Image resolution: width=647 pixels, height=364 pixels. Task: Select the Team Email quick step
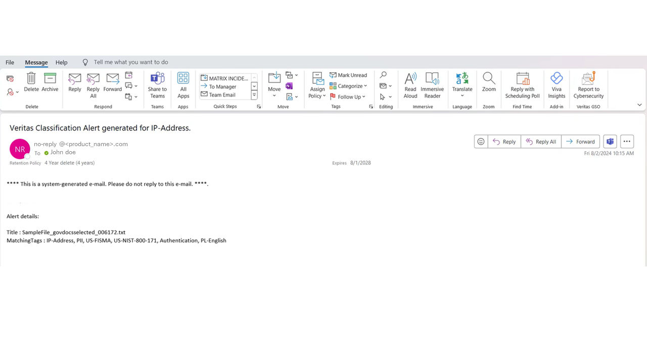coord(218,95)
